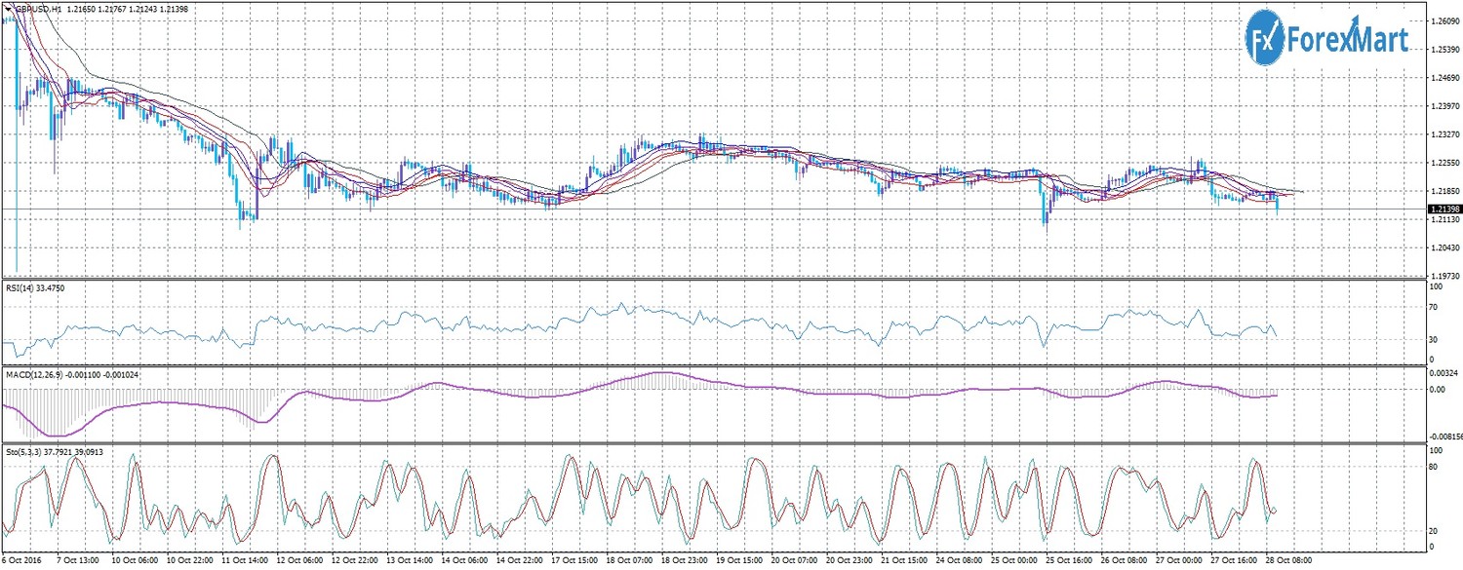Image resolution: width=1463 pixels, height=570 pixels.
Task: Click the 1.23270 price axis label
Action: coord(1442,134)
